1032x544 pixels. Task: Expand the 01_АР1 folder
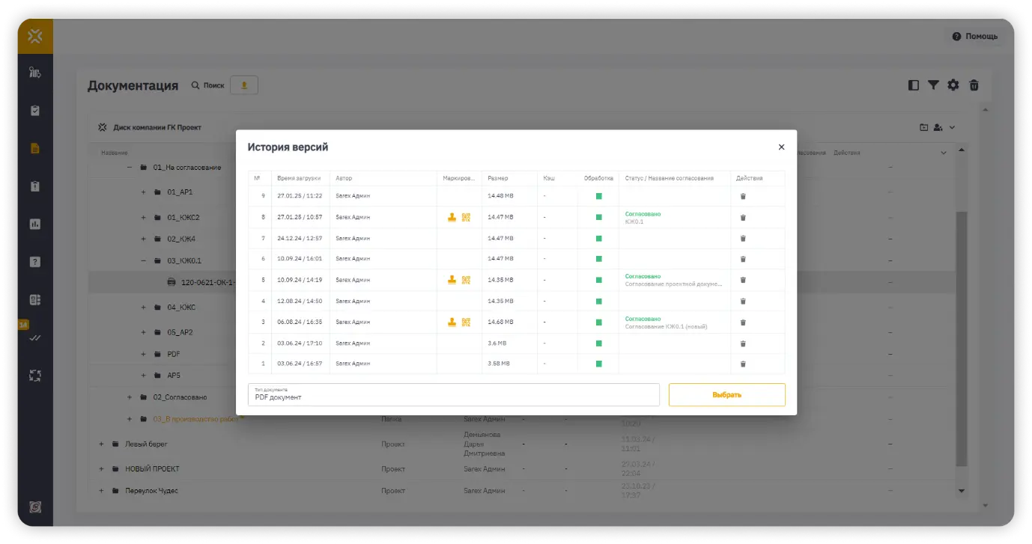point(143,192)
